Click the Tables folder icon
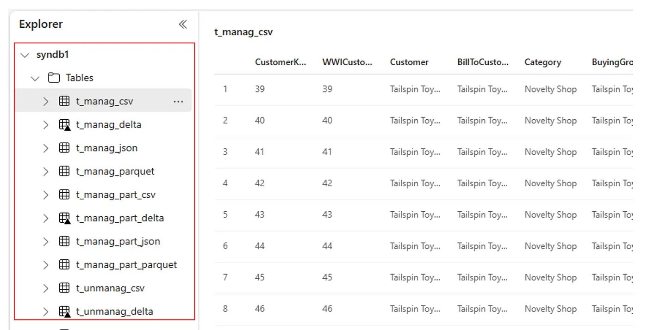 click(54, 78)
